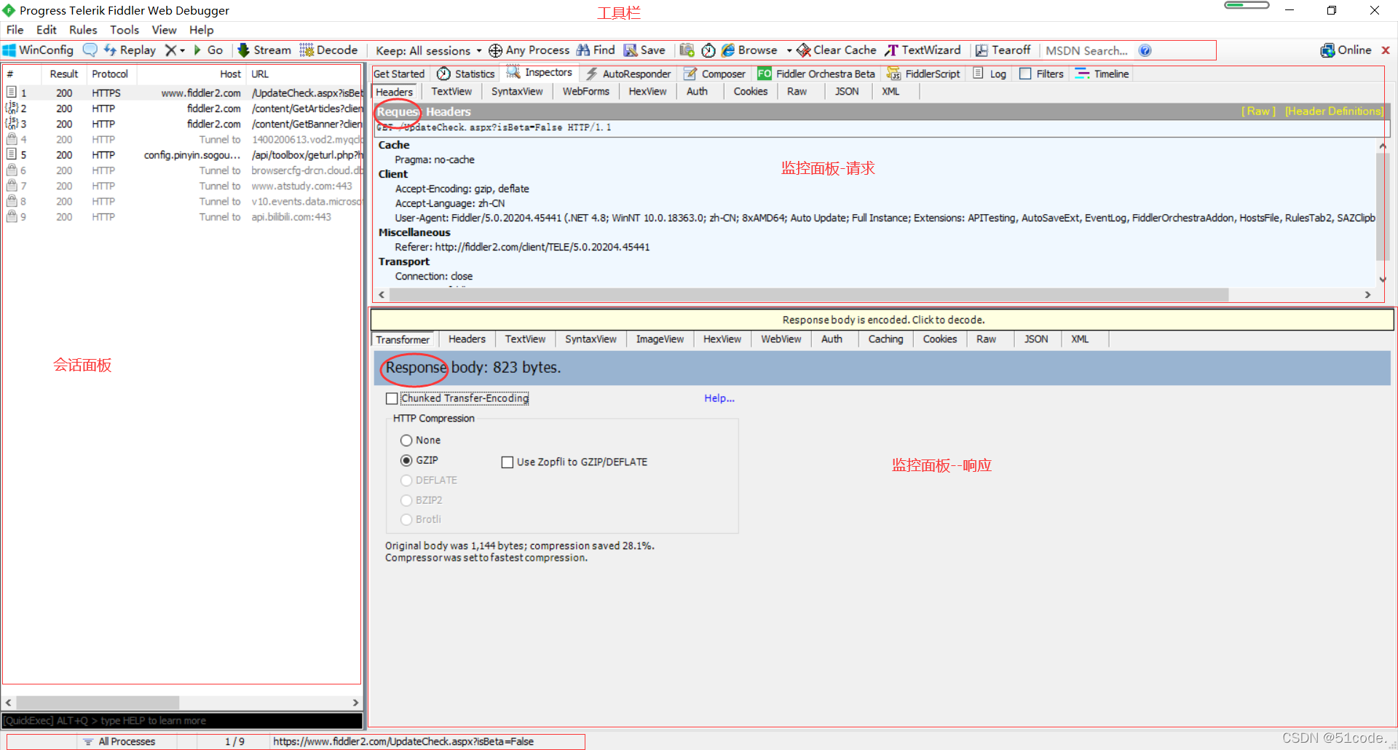1398x750 pixels.
Task: Open the Help... link
Action: 719,398
